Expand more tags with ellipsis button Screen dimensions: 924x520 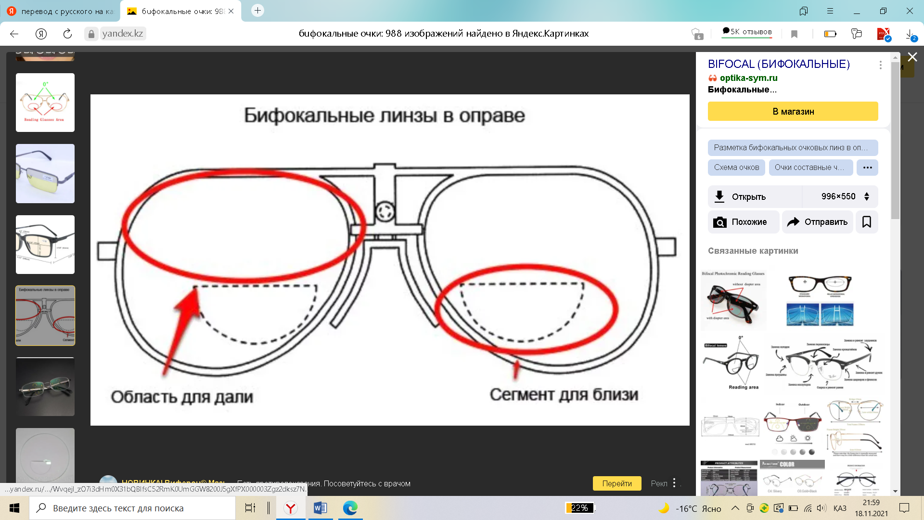tap(867, 168)
